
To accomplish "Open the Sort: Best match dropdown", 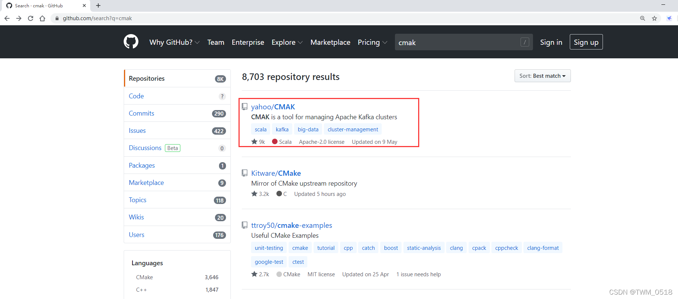I will click(543, 76).
